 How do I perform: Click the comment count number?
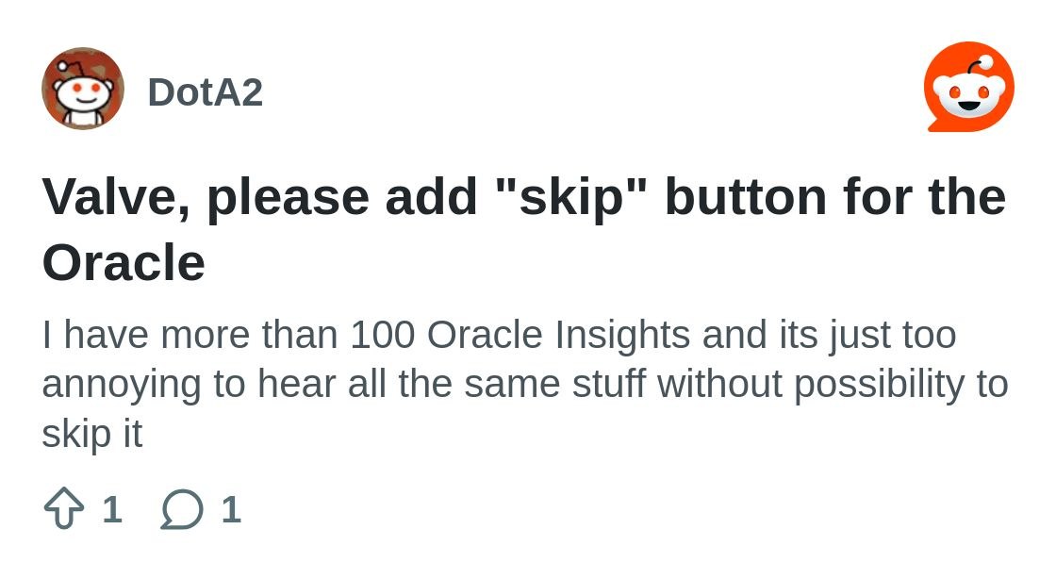[x=231, y=509]
